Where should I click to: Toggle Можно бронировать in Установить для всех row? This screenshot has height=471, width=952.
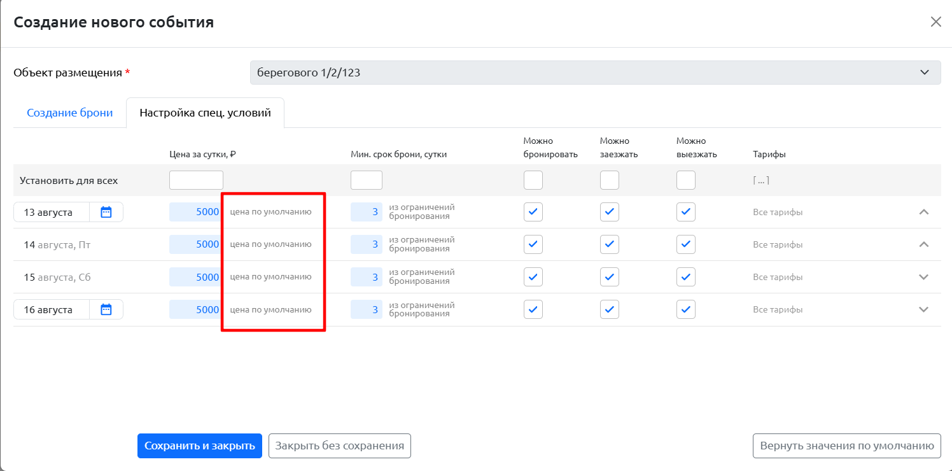533,180
